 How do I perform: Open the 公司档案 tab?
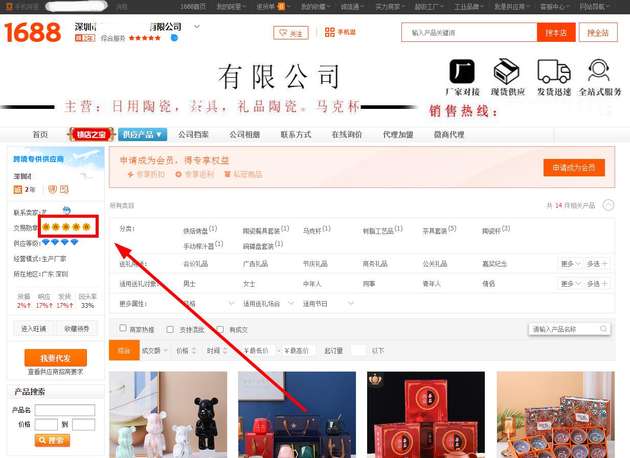pyautogui.click(x=193, y=134)
